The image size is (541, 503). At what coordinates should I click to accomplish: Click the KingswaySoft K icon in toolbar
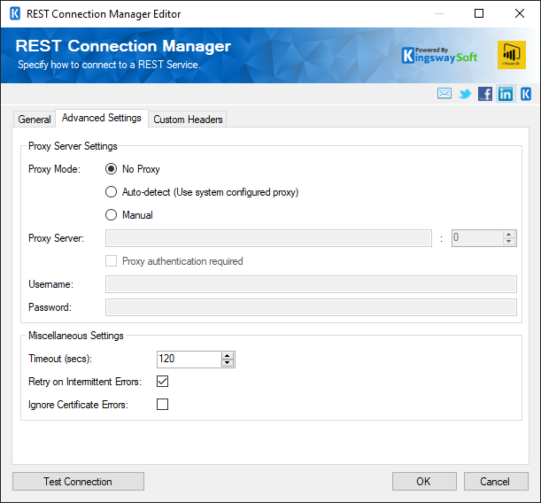point(526,94)
